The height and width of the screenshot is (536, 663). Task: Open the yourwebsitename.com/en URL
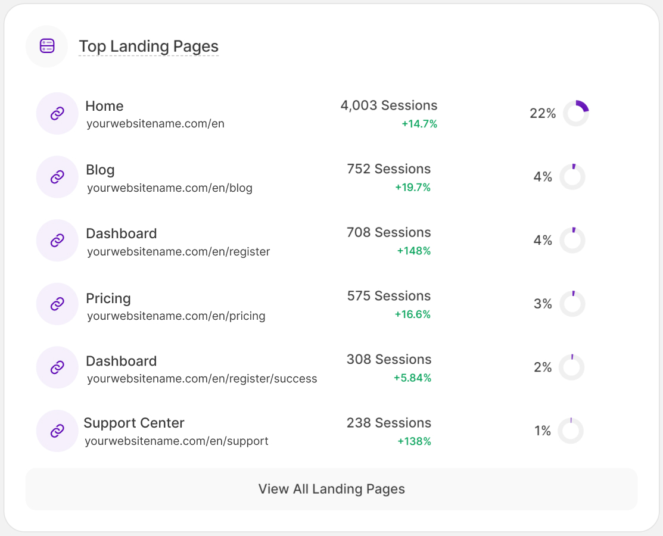(155, 124)
